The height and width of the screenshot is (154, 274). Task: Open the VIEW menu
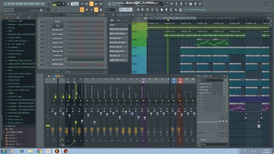25,3
